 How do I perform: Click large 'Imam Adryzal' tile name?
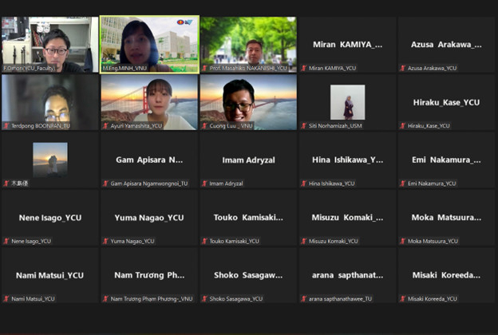click(248, 160)
